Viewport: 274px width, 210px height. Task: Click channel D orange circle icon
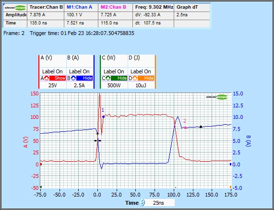pos(135,78)
